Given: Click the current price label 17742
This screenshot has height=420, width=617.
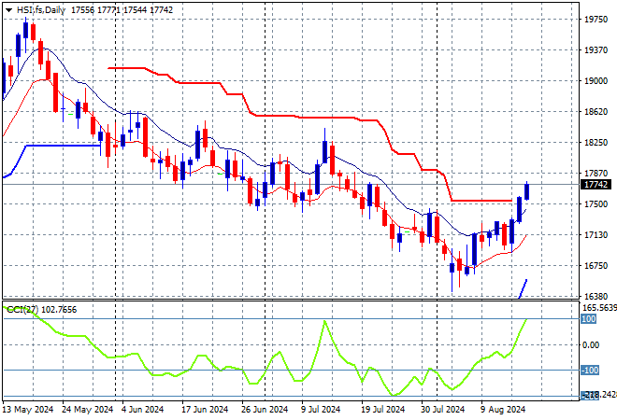Looking at the screenshot, I should pyautogui.click(x=595, y=184).
